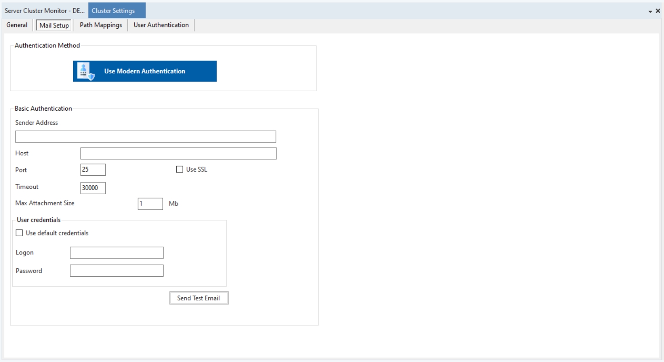Activate the Cluster Settings document tab
The width and height of the screenshot is (664, 362).
114,11
